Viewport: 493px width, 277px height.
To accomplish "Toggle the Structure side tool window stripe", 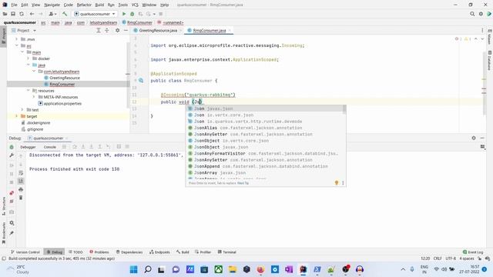I will (x=3, y=206).
